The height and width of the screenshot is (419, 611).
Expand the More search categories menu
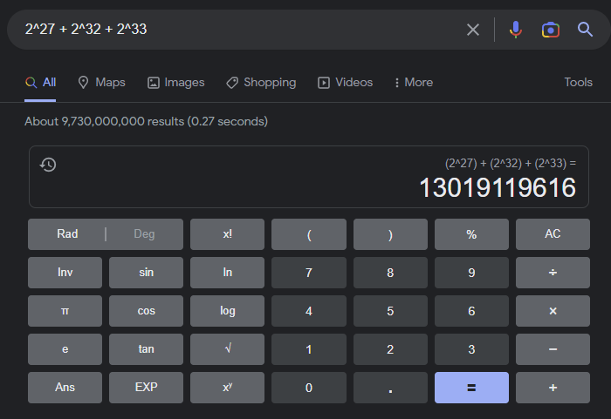click(413, 83)
